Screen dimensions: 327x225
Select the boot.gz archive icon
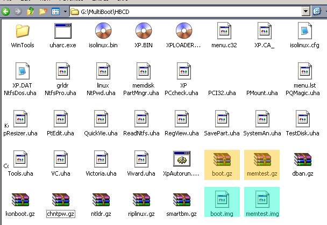pos(222,159)
